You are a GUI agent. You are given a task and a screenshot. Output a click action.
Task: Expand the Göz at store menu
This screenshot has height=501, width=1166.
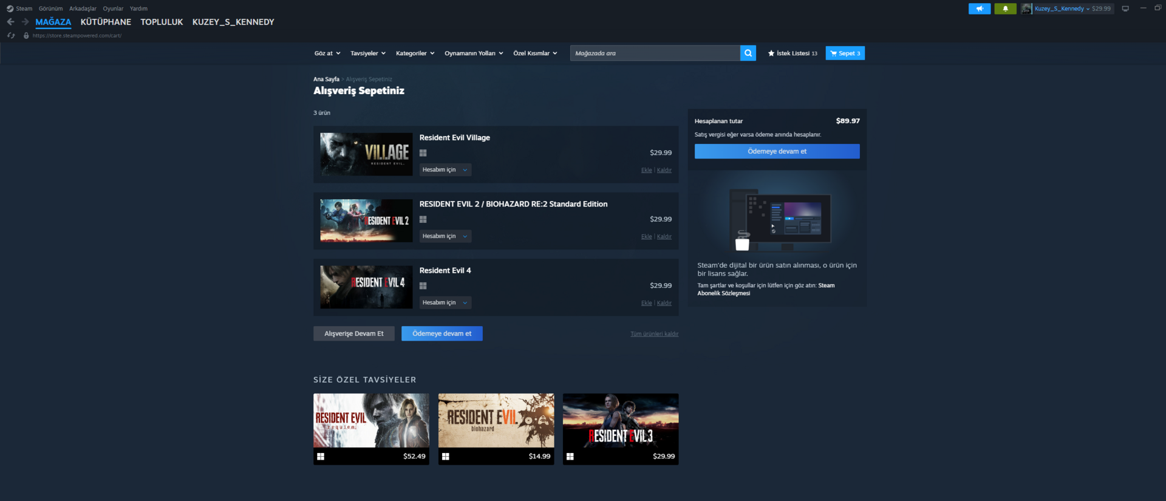[327, 53]
